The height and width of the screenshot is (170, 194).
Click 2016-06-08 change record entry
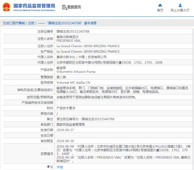(x=124, y=150)
